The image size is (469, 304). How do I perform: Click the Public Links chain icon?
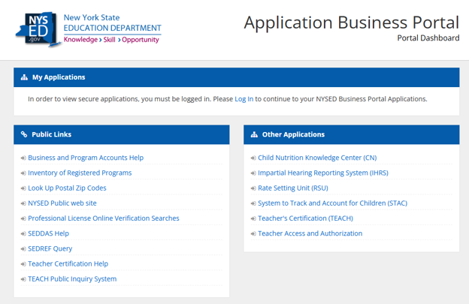24,134
